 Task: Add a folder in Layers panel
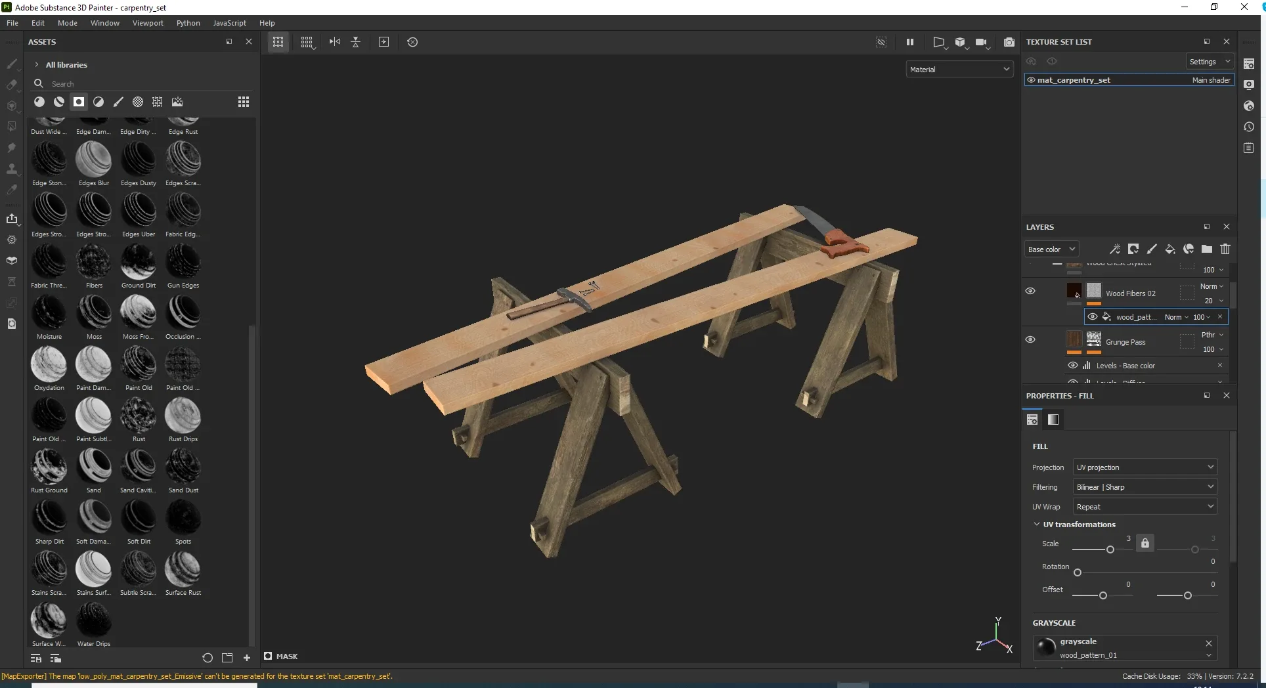pyautogui.click(x=1207, y=249)
